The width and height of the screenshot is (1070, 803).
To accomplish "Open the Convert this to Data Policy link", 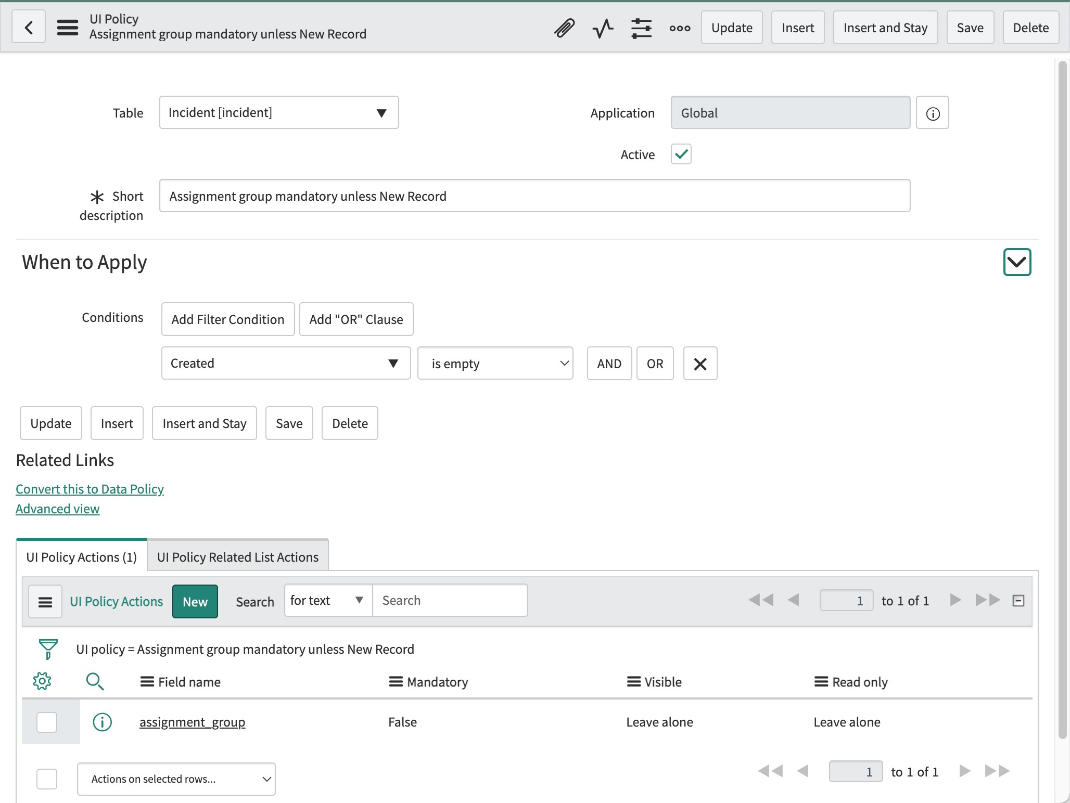I will 90,488.
